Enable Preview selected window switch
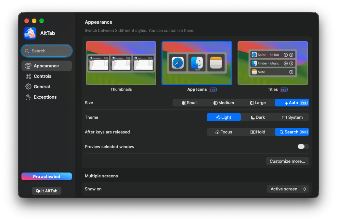Screen dimensions: 337x222 point(303,146)
